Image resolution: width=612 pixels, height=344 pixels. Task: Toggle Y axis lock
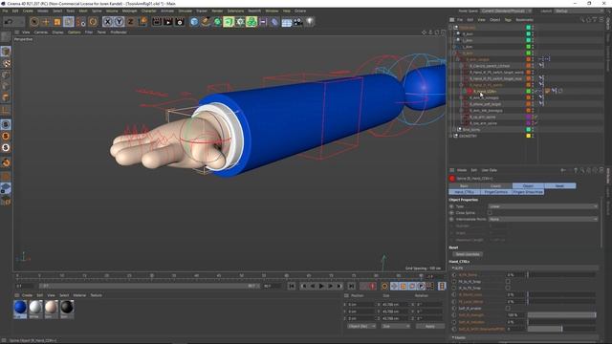119,22
